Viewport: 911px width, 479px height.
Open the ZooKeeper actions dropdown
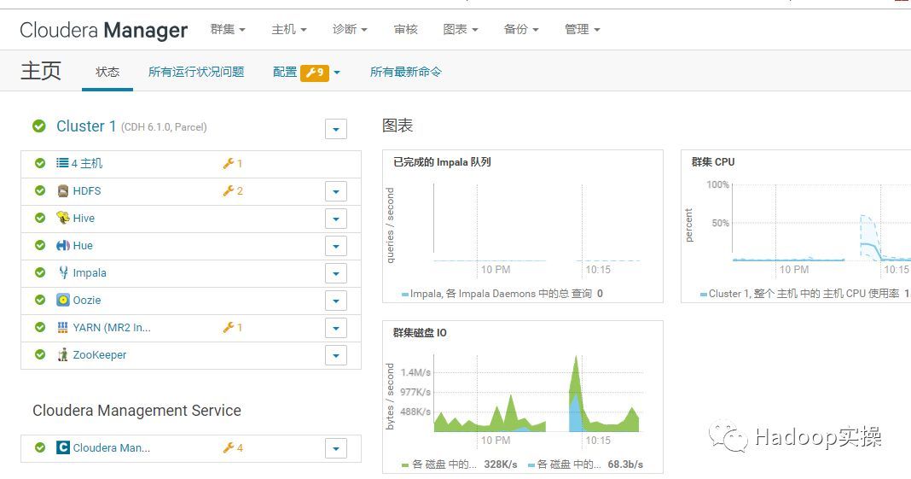336,355
